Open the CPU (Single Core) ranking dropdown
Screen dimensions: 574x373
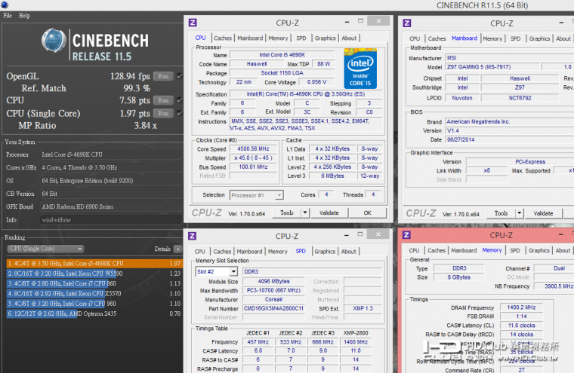(45, 249)
